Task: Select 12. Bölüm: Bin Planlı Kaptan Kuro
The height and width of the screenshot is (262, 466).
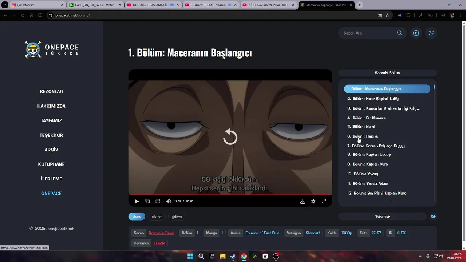Action: click(376, 193)
